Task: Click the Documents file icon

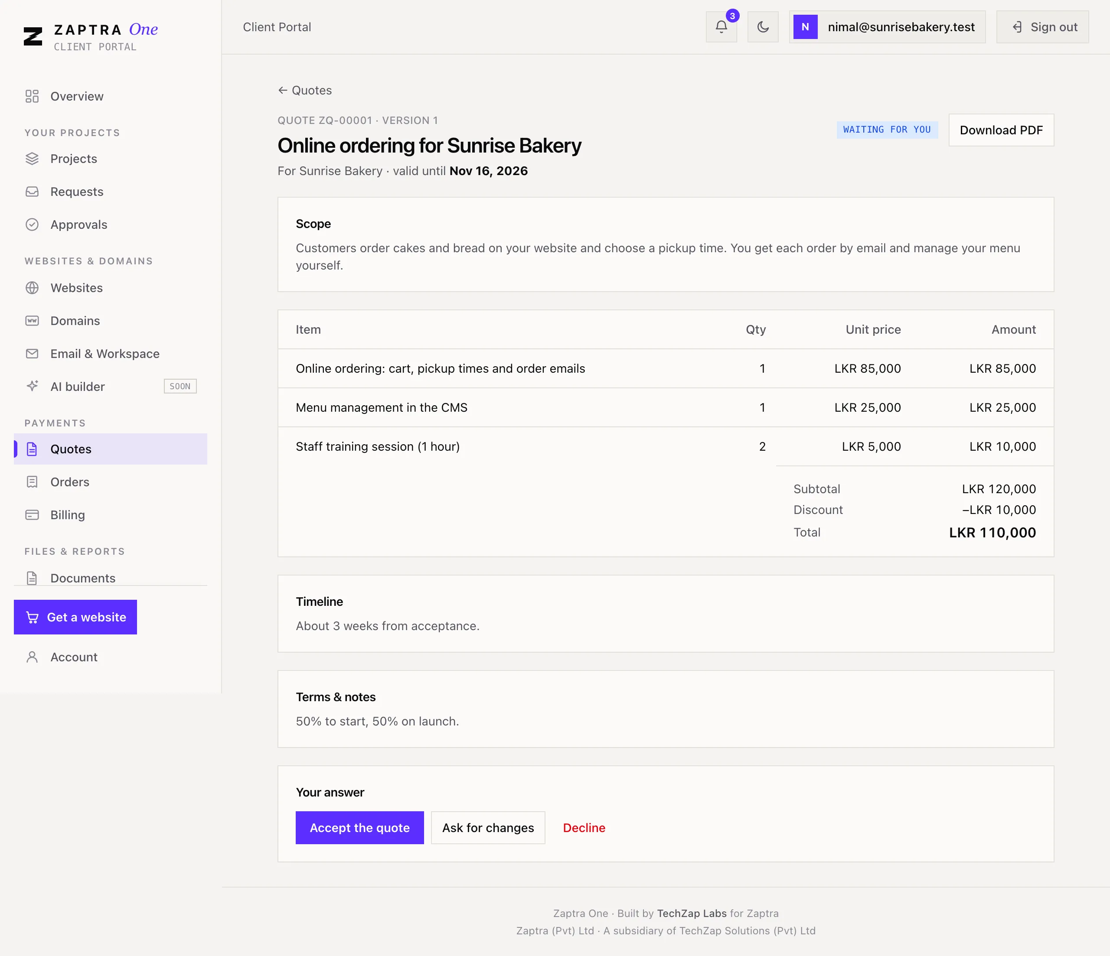Action: point(32,578)
